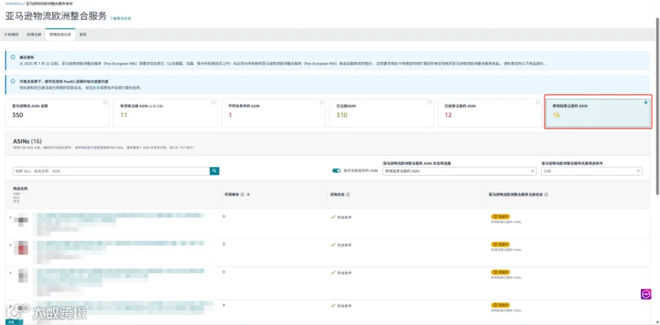Click yellow status badge in fourth product row

click(x=500, y=305)
